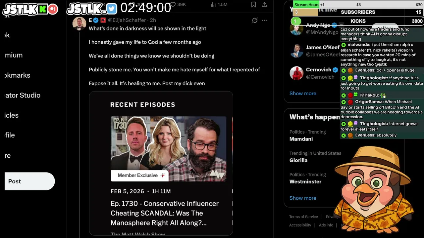Open the three-dot more menu on the tweet

tap(264, 20)
